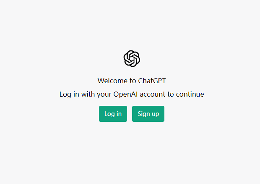Viewport: 260px width, 184px height.
Task: Click the word "your" in the subtitle
Action: pyautogui.click(x=104, y=95)
